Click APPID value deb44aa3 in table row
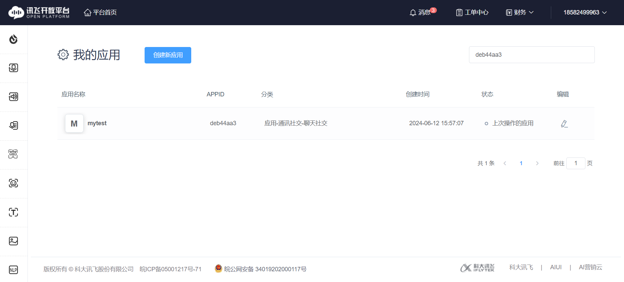 [223, 123]
